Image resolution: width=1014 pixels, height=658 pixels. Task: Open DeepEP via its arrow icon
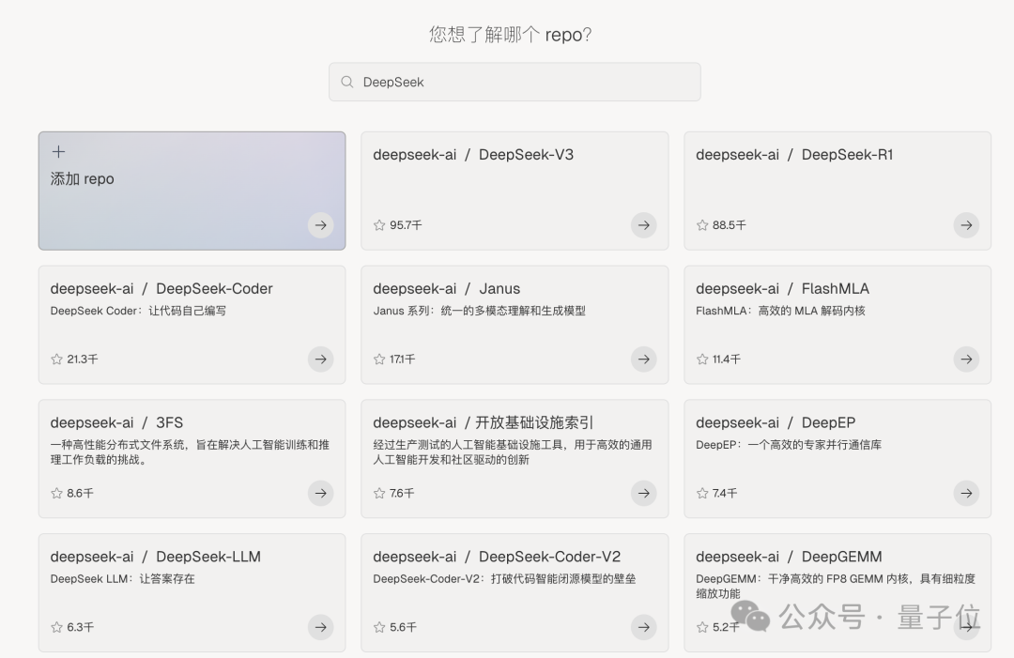[966, 493]
